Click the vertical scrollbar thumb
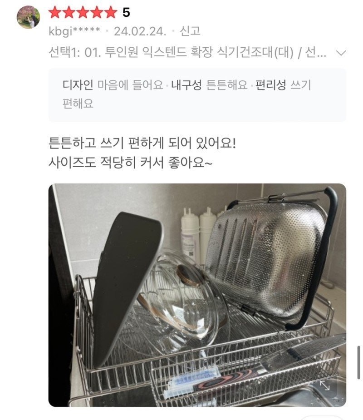 click(359, 362)
